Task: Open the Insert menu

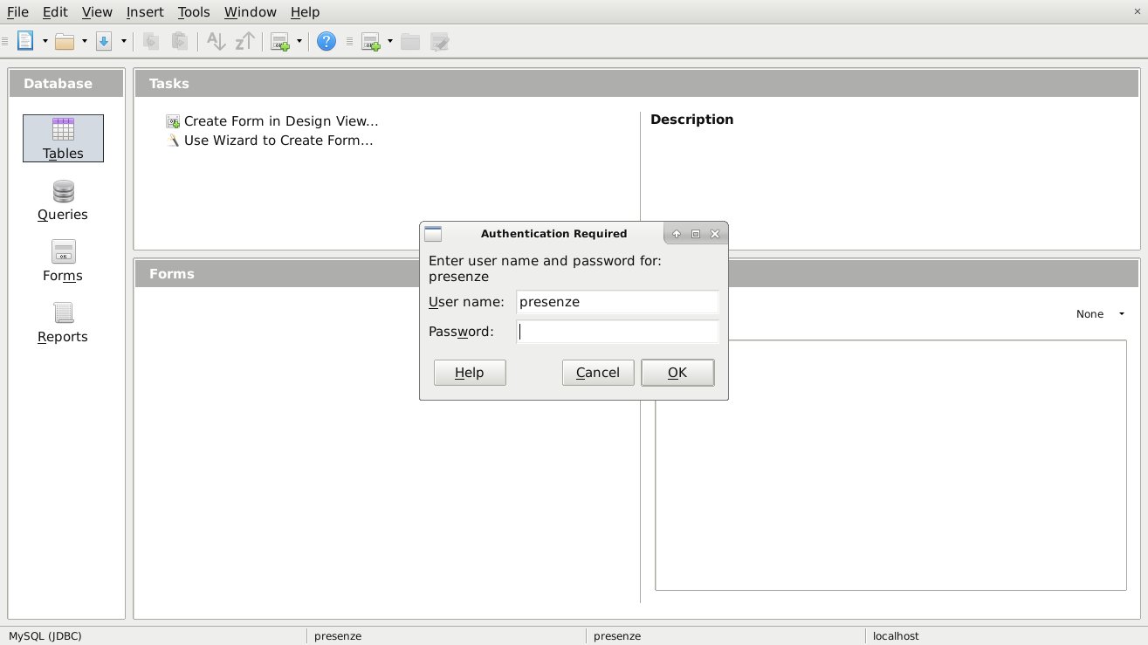Action: pos(144,11)
